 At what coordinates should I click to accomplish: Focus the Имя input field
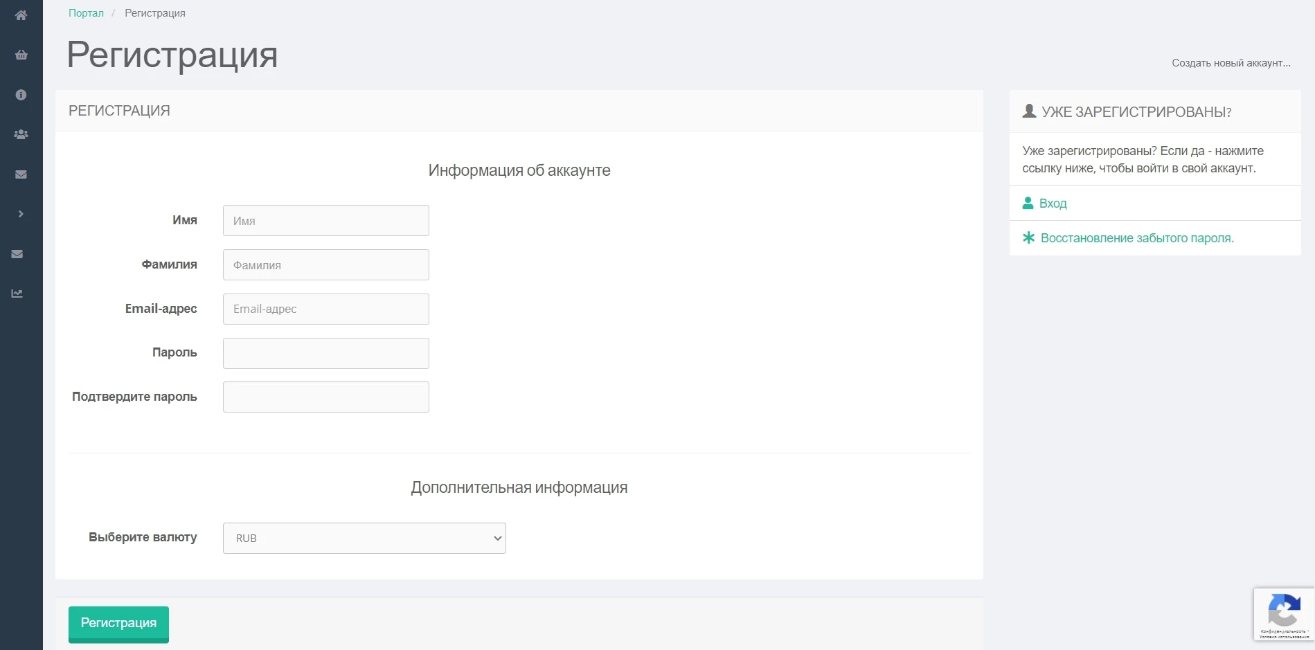(326, 221)
